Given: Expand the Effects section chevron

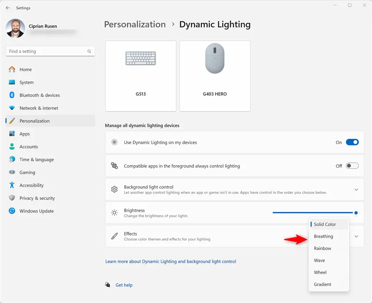Looking at the screenshot, I should coord(356,237).
